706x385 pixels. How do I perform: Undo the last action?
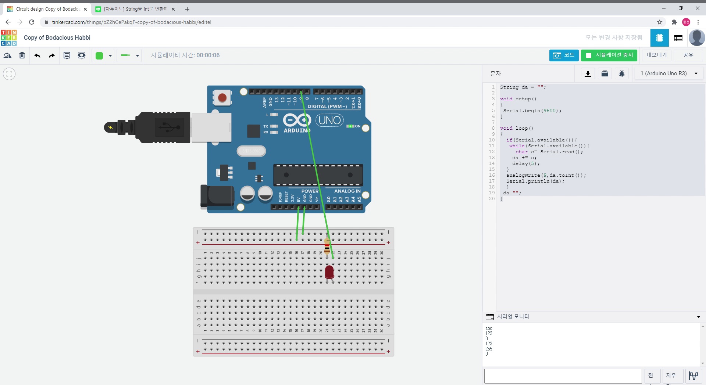pos(37,55)
